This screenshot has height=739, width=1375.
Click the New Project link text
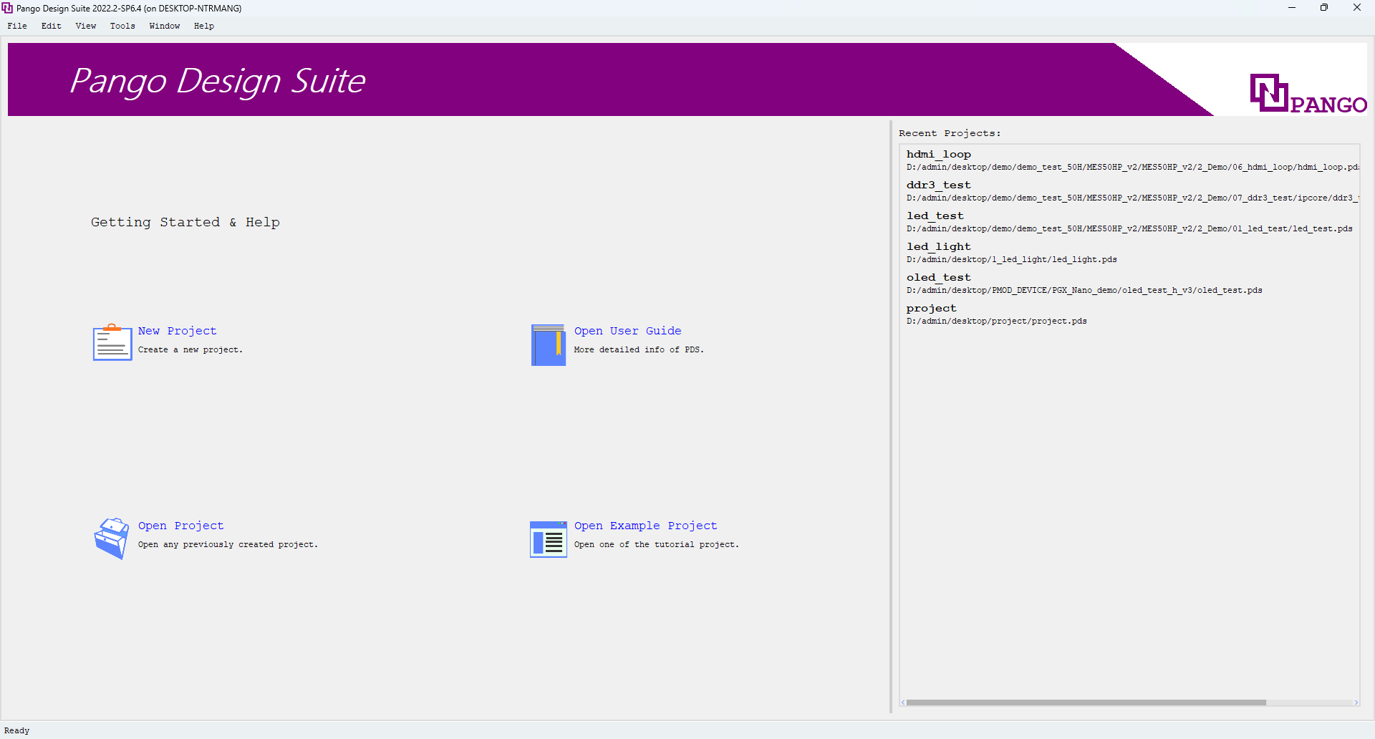tap(177, 331)
